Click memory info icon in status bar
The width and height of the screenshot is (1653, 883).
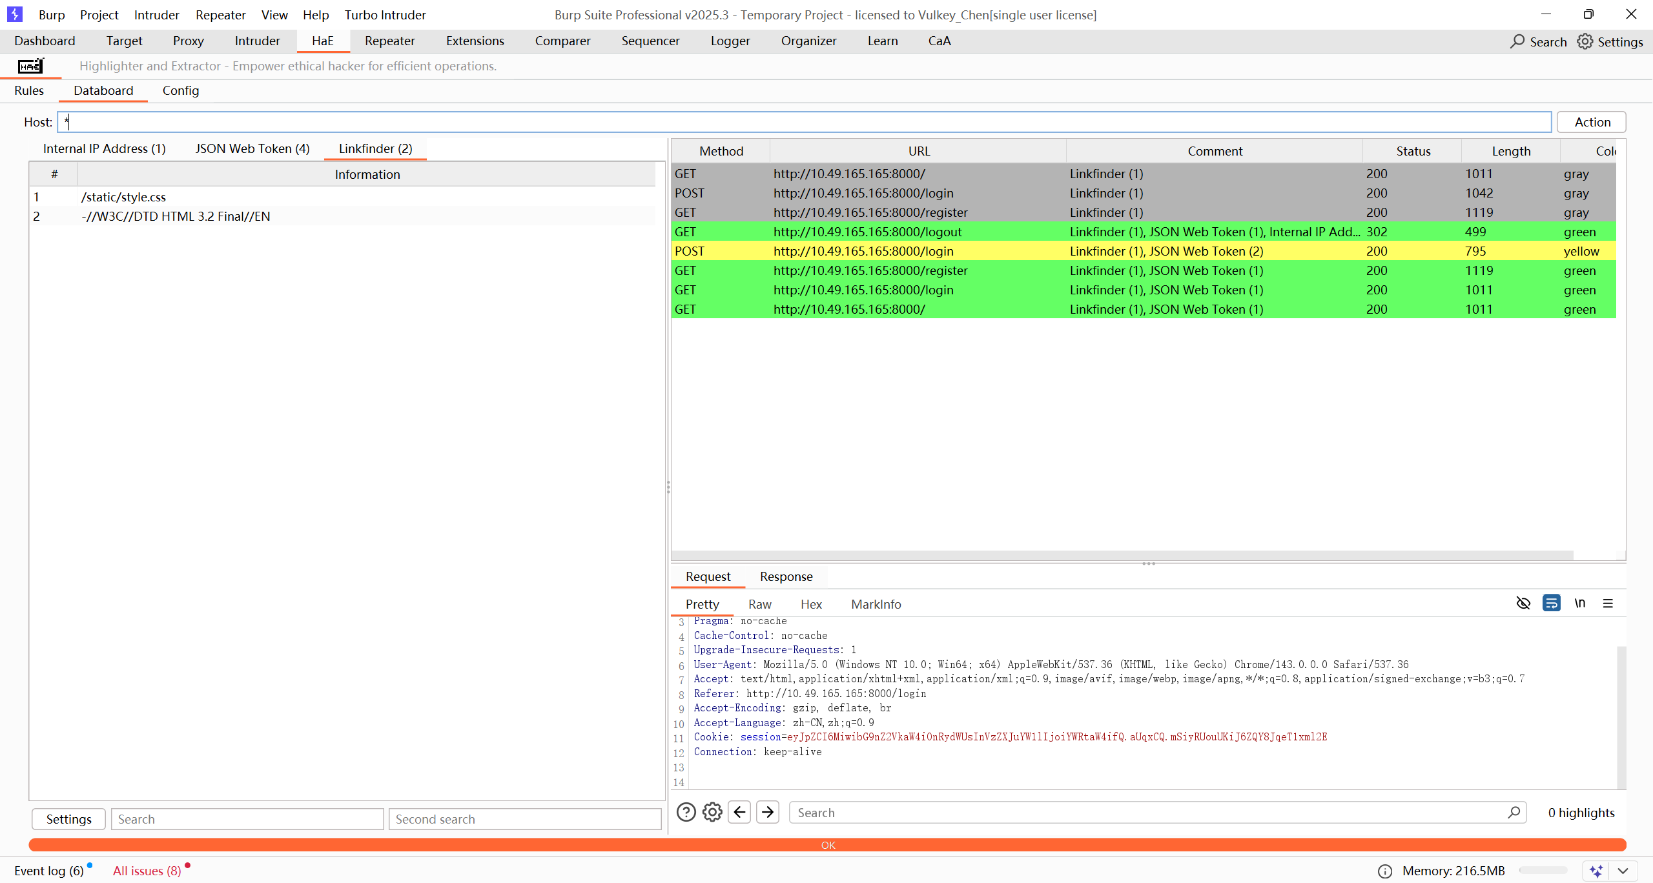1384,871
